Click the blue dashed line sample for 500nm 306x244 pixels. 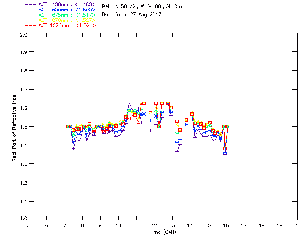[31, 10]
